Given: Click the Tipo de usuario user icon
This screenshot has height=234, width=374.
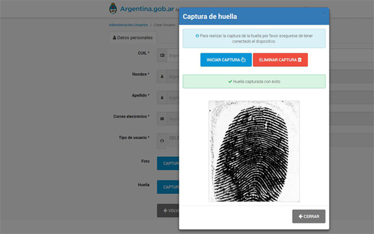Looking at the screenshot, I should (162, 141).
